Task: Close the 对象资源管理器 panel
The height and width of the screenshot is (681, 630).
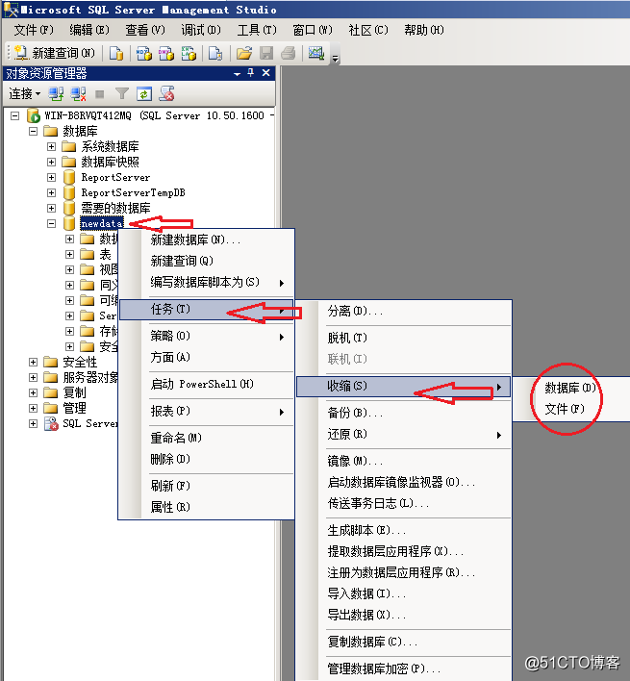Action: point(266,73)
